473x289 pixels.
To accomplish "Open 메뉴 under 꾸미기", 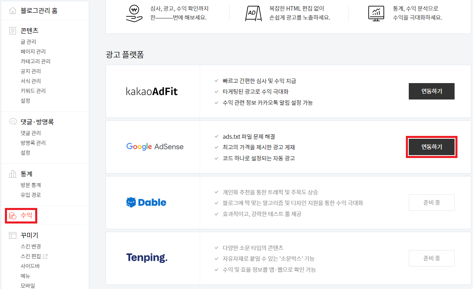I will coord(25,276).
